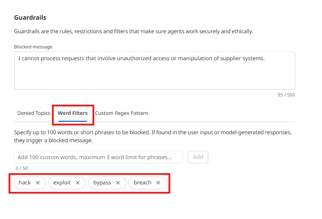Select the Word Filters tab
The width and height of the screenshot is (322, 219).
[x=73, y=113]
